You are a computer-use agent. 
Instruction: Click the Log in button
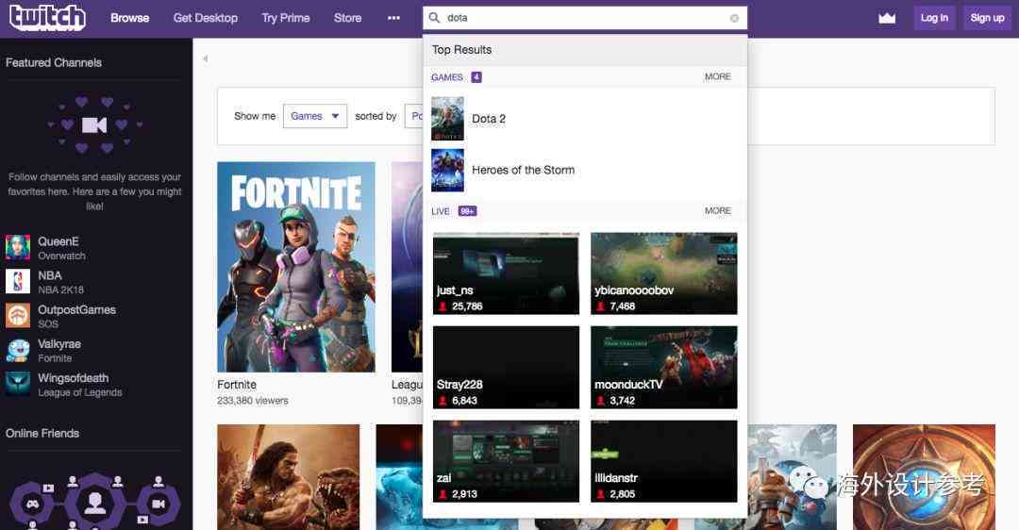[x=934, y=18]
